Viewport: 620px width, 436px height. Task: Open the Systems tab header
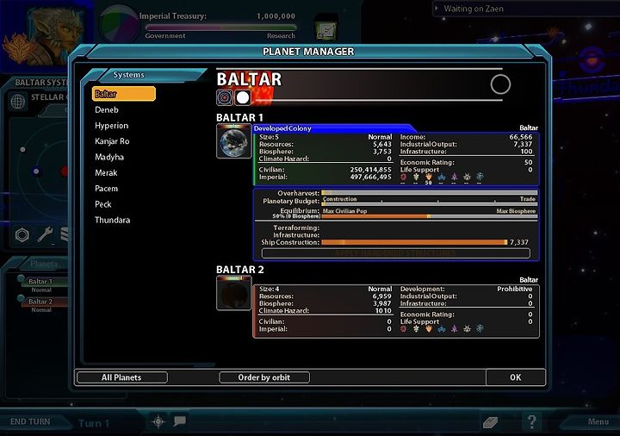[128, 75]
